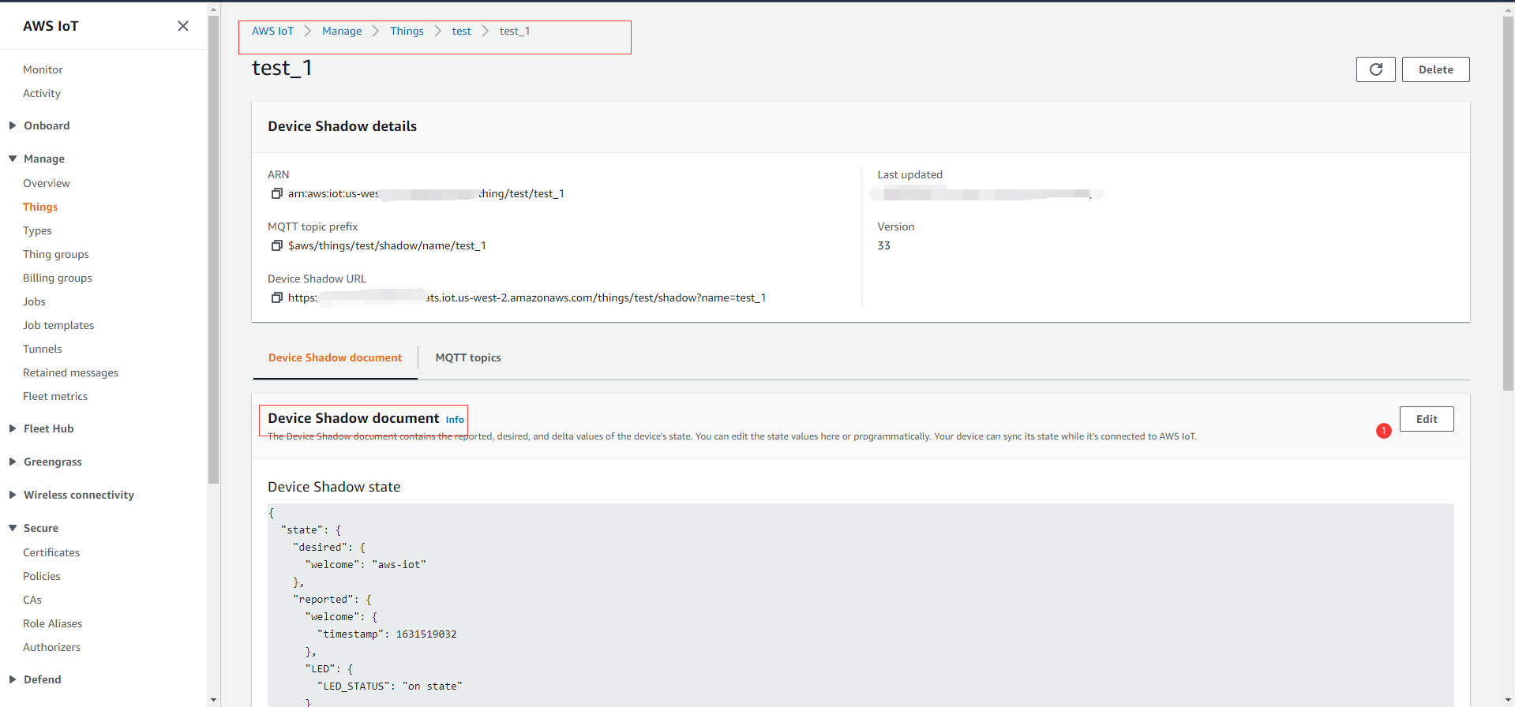Image resolution: width=1515 pixels, height=707 pixels.
Task: Open Authorizers under Secure
Action: coord(52,647)
